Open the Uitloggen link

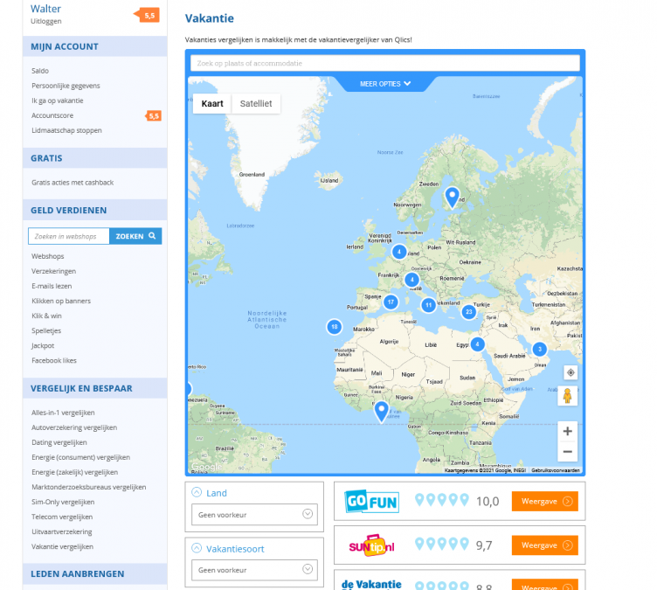45,21
